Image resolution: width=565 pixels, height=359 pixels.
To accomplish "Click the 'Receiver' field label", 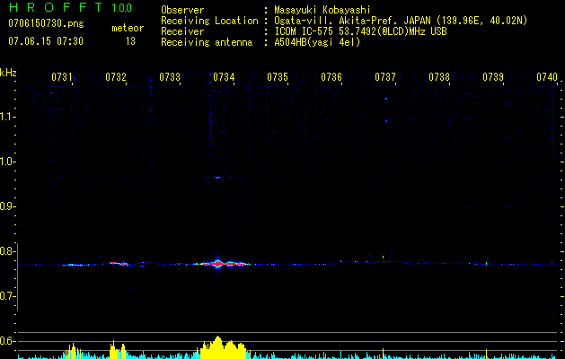I will (x=182, y=31).
